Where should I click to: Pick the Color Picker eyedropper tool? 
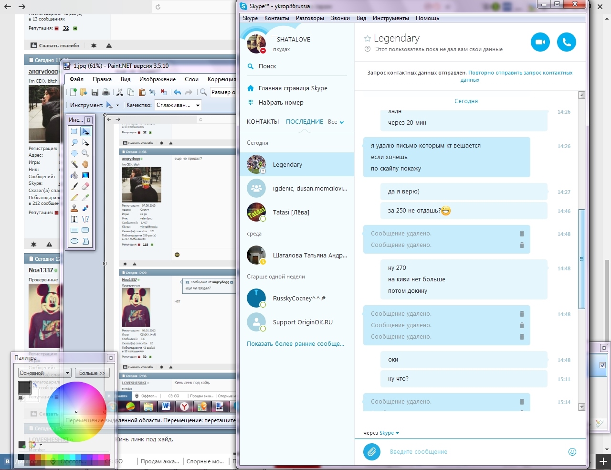tap(85, 197)
